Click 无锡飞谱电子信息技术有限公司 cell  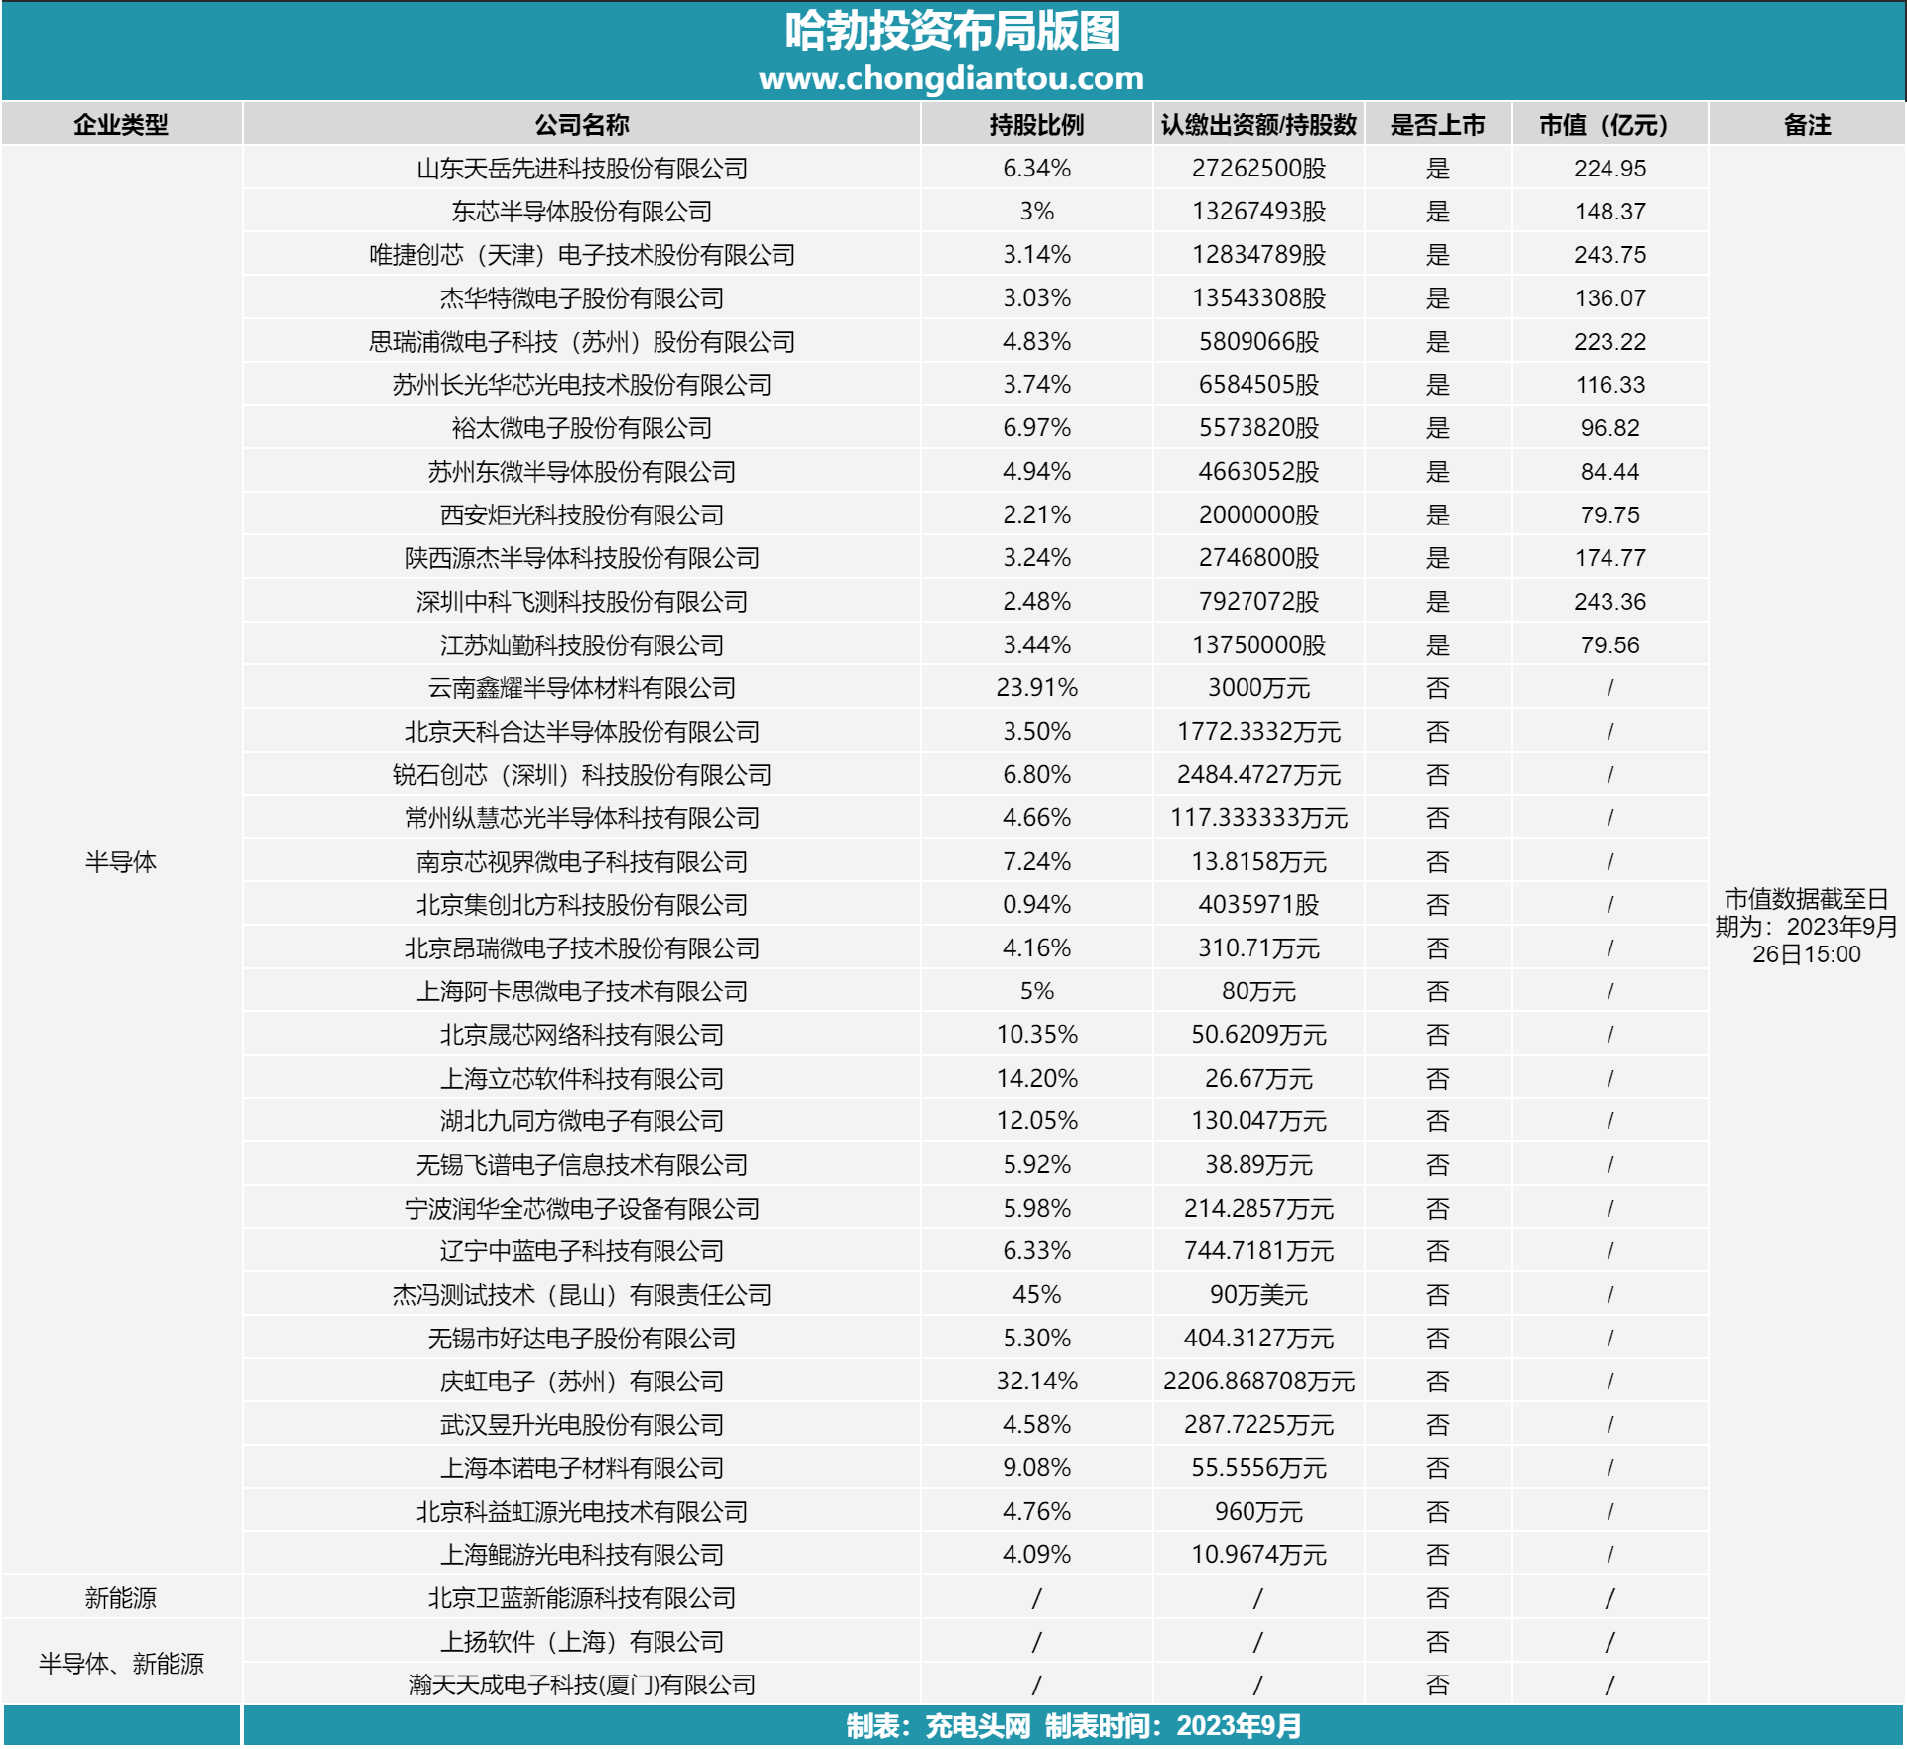click(x=582, y=1165)
